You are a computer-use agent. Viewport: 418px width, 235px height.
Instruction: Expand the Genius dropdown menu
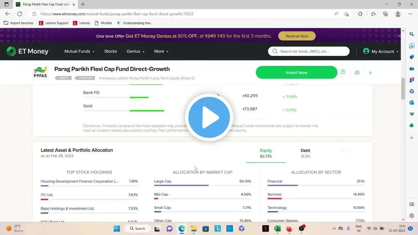(136, 51)
